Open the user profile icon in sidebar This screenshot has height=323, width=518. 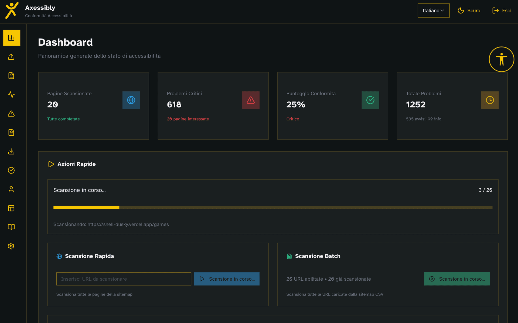(11, 189)
